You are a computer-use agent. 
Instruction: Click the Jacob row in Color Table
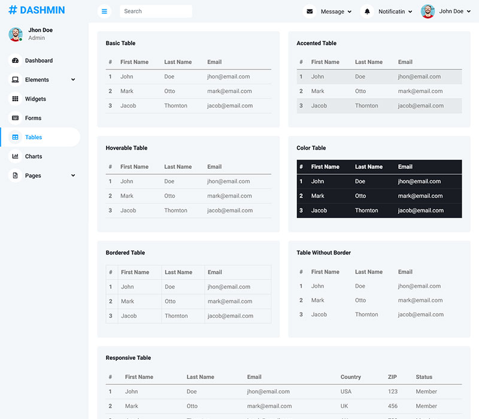378,211
